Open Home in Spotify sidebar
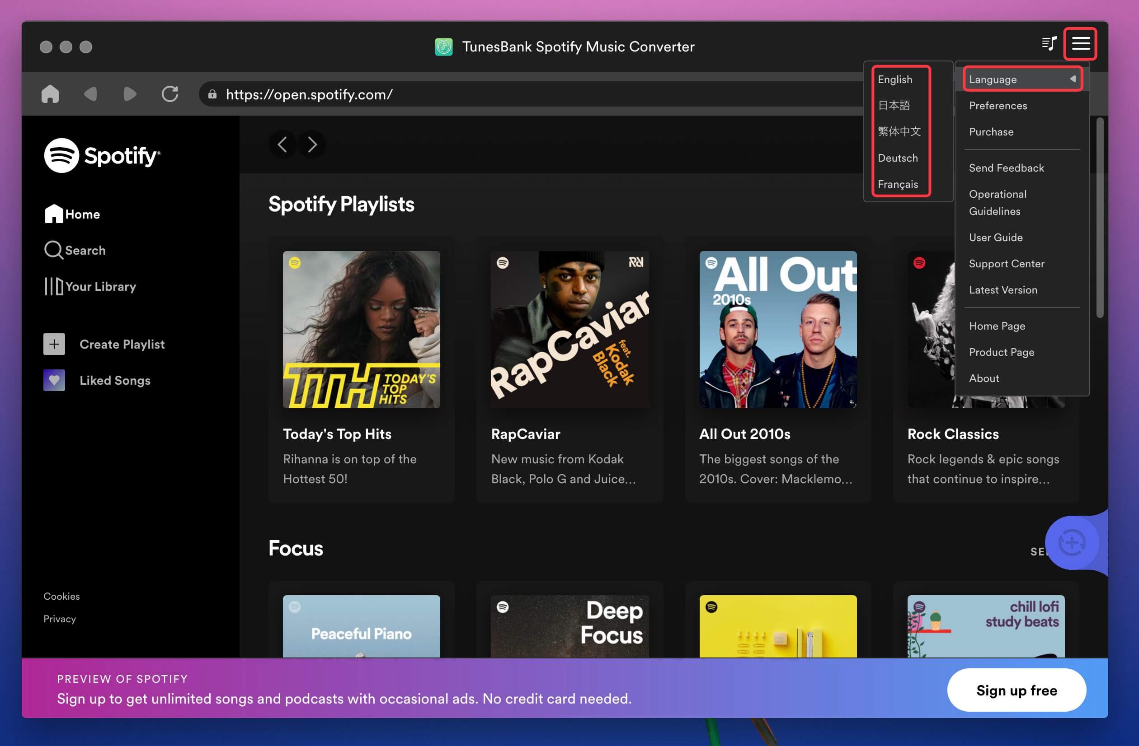1139x746 pixels. pyautogui.click(x=72, y=214)
